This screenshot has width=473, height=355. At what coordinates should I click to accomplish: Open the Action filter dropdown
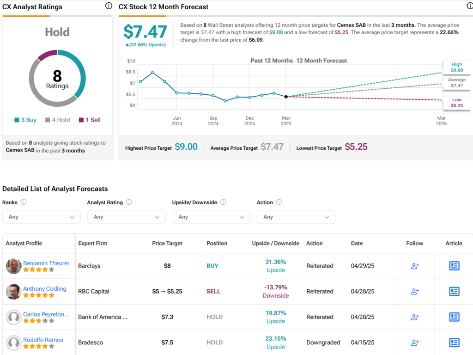[x=296, y=217]
